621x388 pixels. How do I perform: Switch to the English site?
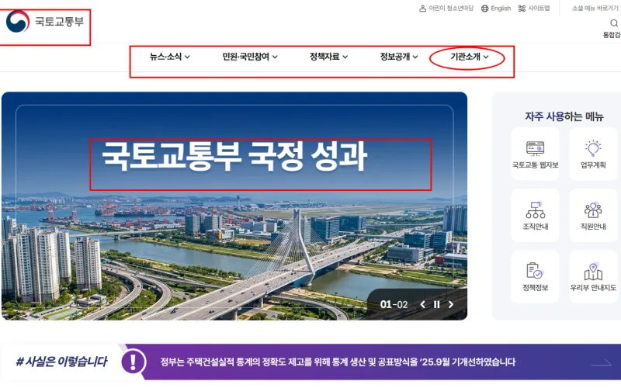pos(501,9)
